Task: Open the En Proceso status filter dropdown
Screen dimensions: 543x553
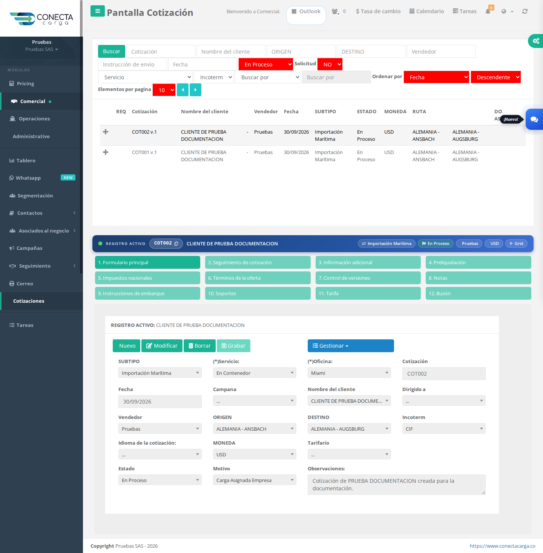Action: pos(266,64)
